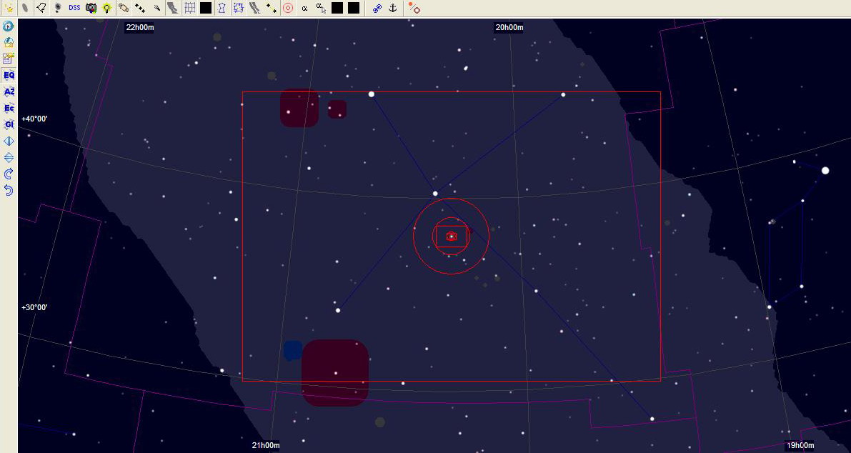Click the 20h00m right ascension label
851x453 pixels.
509,28
